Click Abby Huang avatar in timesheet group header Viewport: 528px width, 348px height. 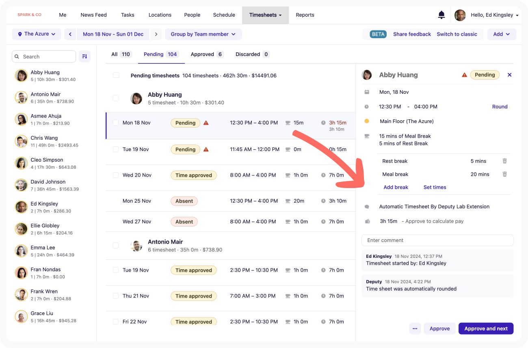point(136,98)
